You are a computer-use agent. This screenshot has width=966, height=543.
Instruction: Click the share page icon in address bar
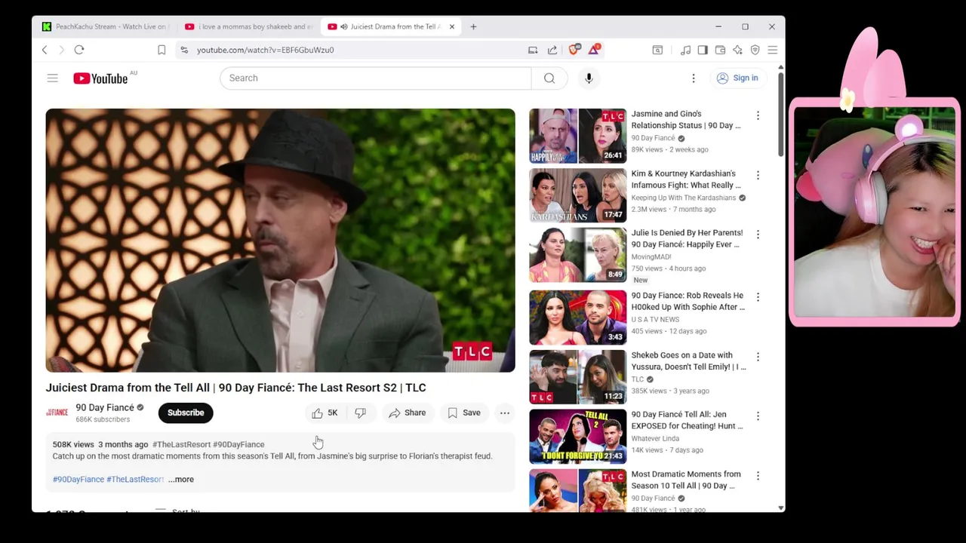[x=552, y=50]
